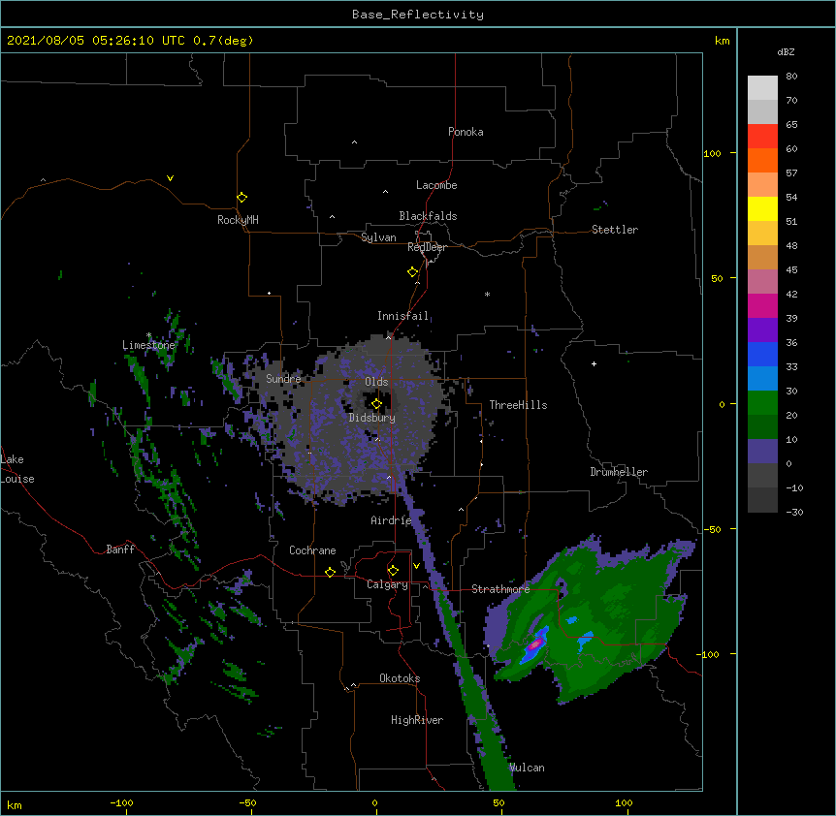Click the ThreeHills city label
Viewport: 836px width, 816px height.
pos(518,405)
